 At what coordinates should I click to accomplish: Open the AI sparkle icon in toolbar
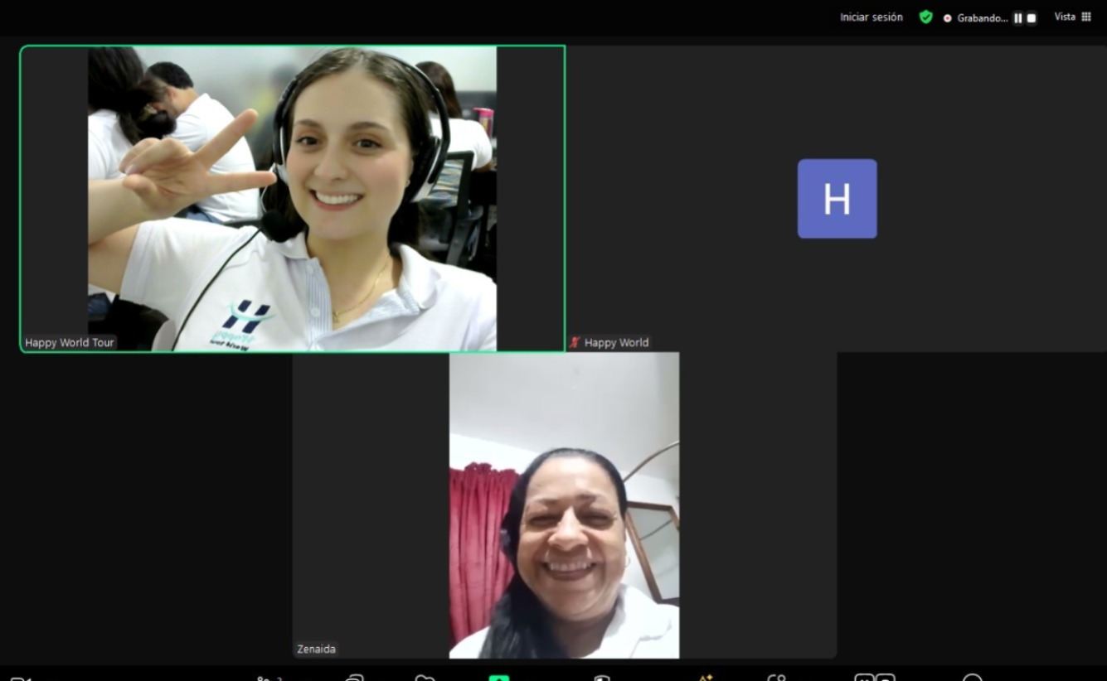(x=705, y=678)
